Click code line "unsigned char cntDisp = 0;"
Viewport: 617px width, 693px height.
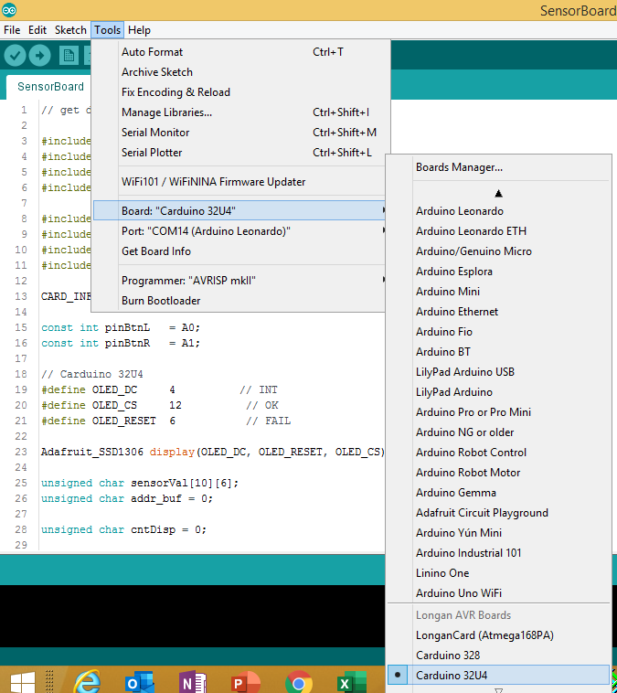pyautogui.click(x=123, y=529)
